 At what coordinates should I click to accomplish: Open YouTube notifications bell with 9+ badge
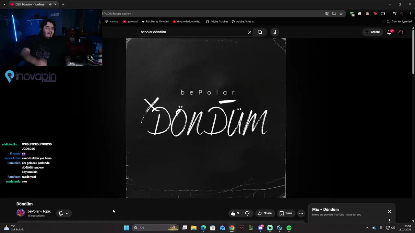pos(390,32)
